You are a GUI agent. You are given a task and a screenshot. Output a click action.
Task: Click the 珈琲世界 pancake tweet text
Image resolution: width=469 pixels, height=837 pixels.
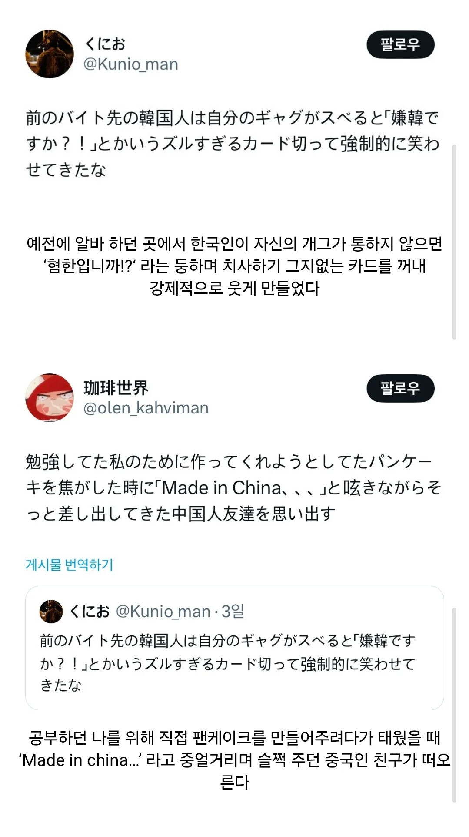click(233, 487)
